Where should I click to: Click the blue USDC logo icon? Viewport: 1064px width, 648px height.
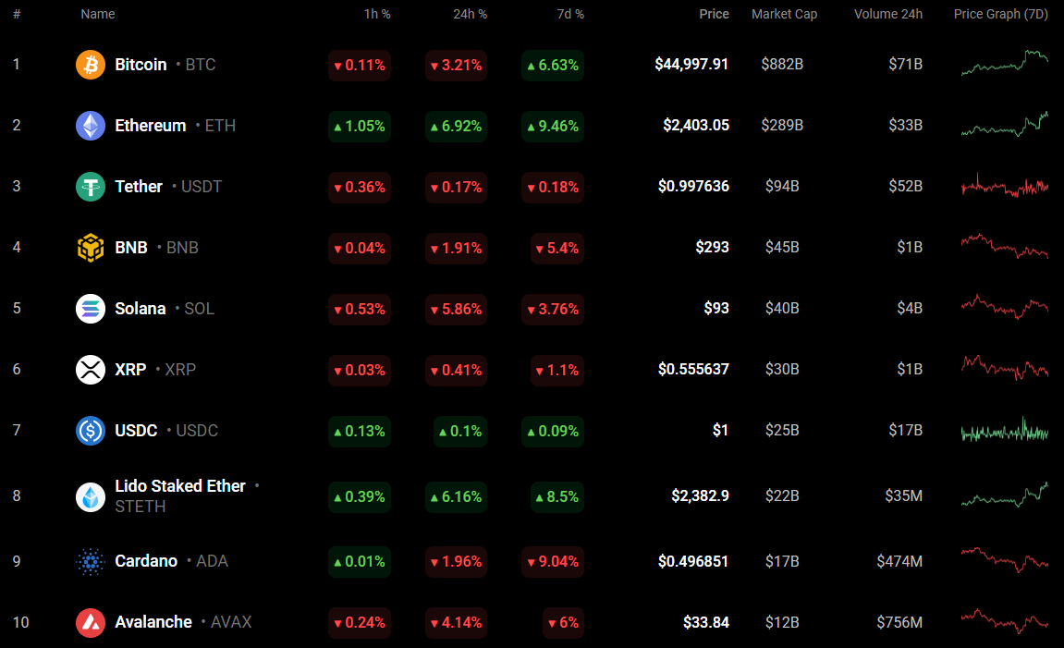coord(91,431)
